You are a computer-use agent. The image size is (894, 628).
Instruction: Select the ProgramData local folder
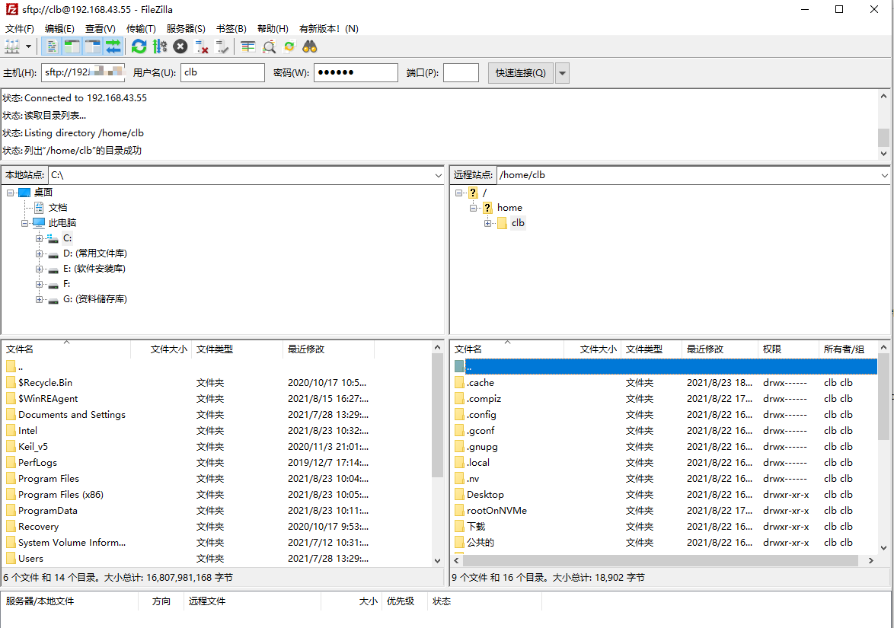48,511
